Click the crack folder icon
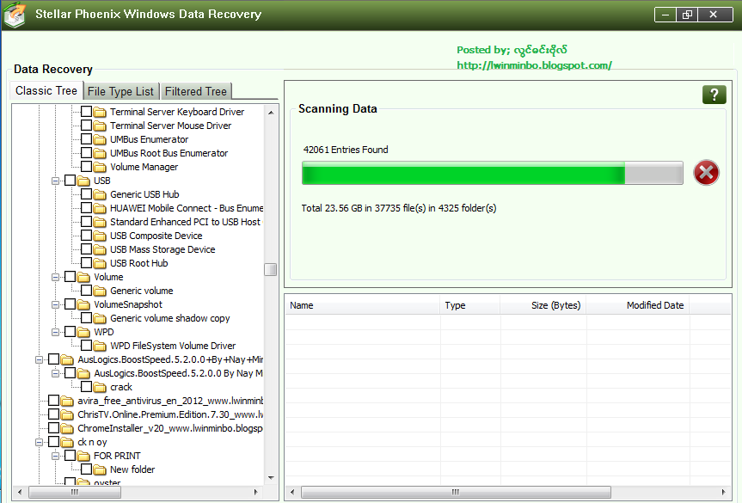This screenshot has height=503, width=742. pyautogui.click(x=100, y=387)
